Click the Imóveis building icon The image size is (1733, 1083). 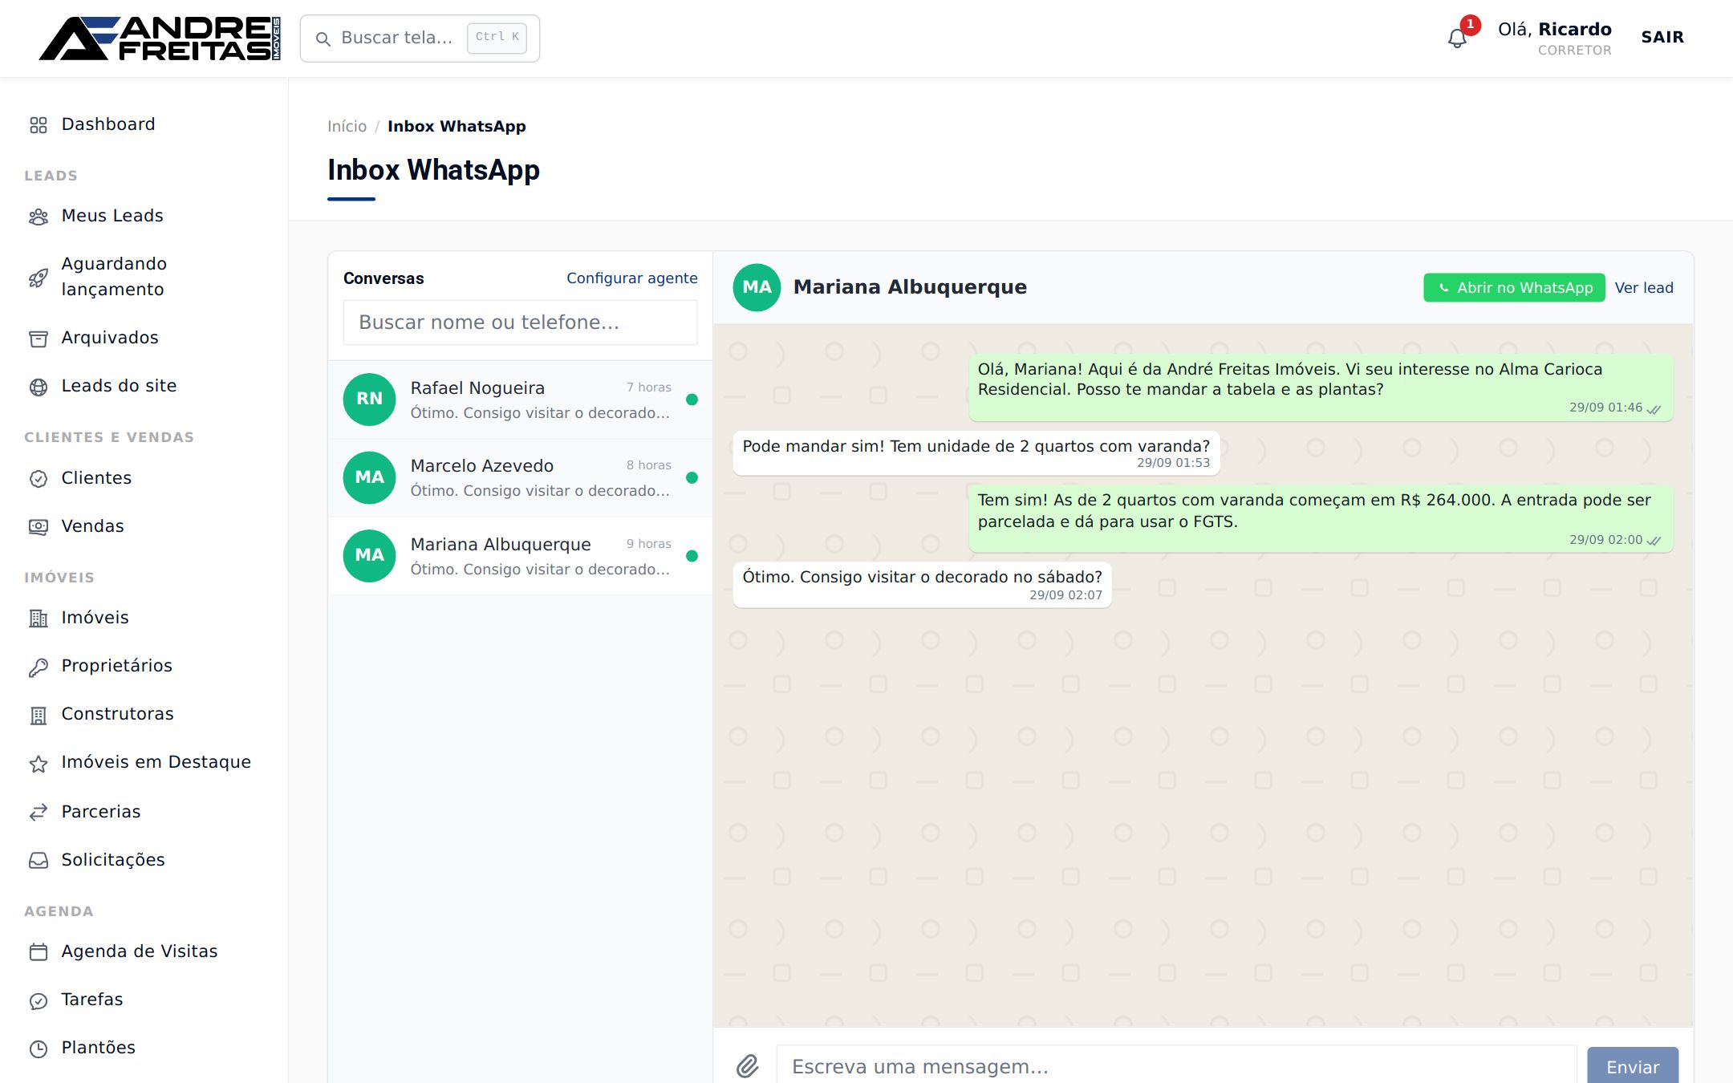pos(39,619)
